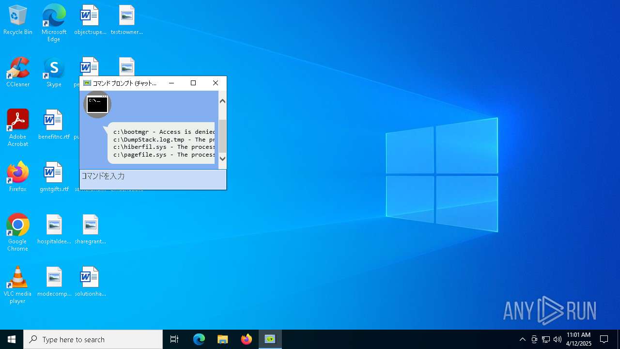Click the 'c:\DumpStack.log.tmp' output line
The image size is (620, 349).
164,140
